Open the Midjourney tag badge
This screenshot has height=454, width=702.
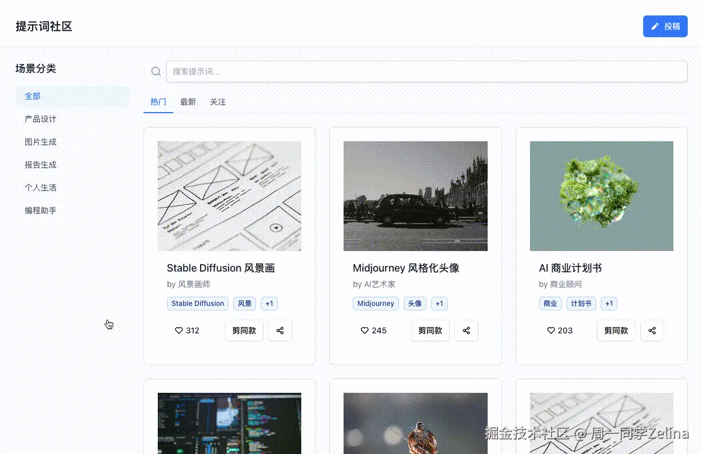(376, 304)
